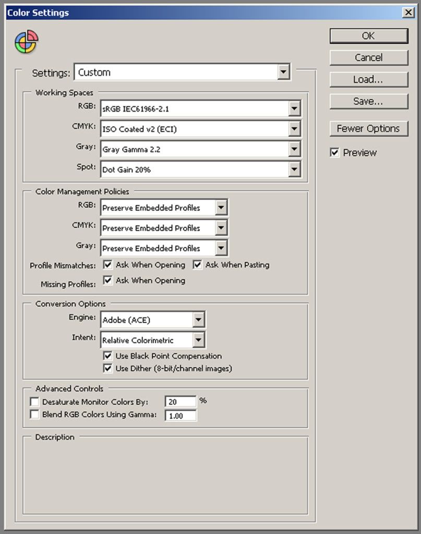
Task: Turn off the Preview checkbox
Action: coord(334,152)
